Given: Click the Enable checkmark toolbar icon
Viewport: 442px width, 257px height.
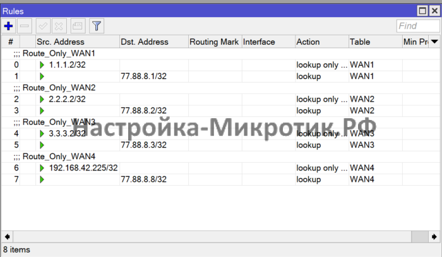Looking at the screenshot, I should click(x=44, y=26).
